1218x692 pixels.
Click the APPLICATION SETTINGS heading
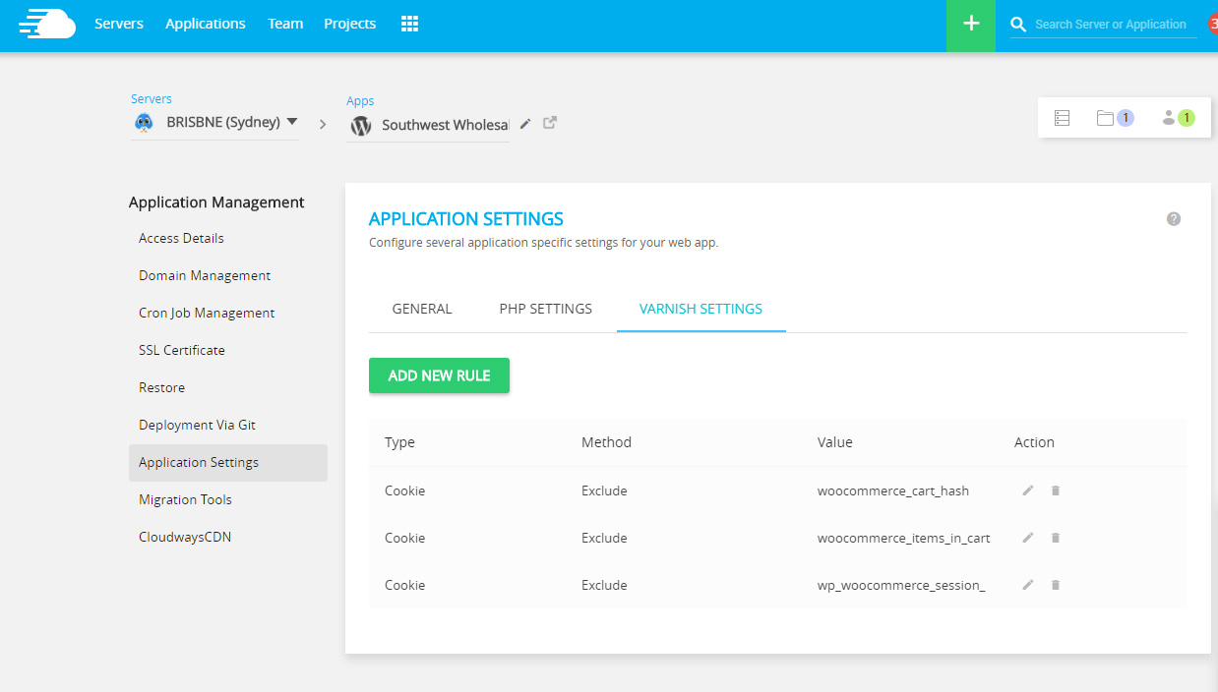coord(466,219)
